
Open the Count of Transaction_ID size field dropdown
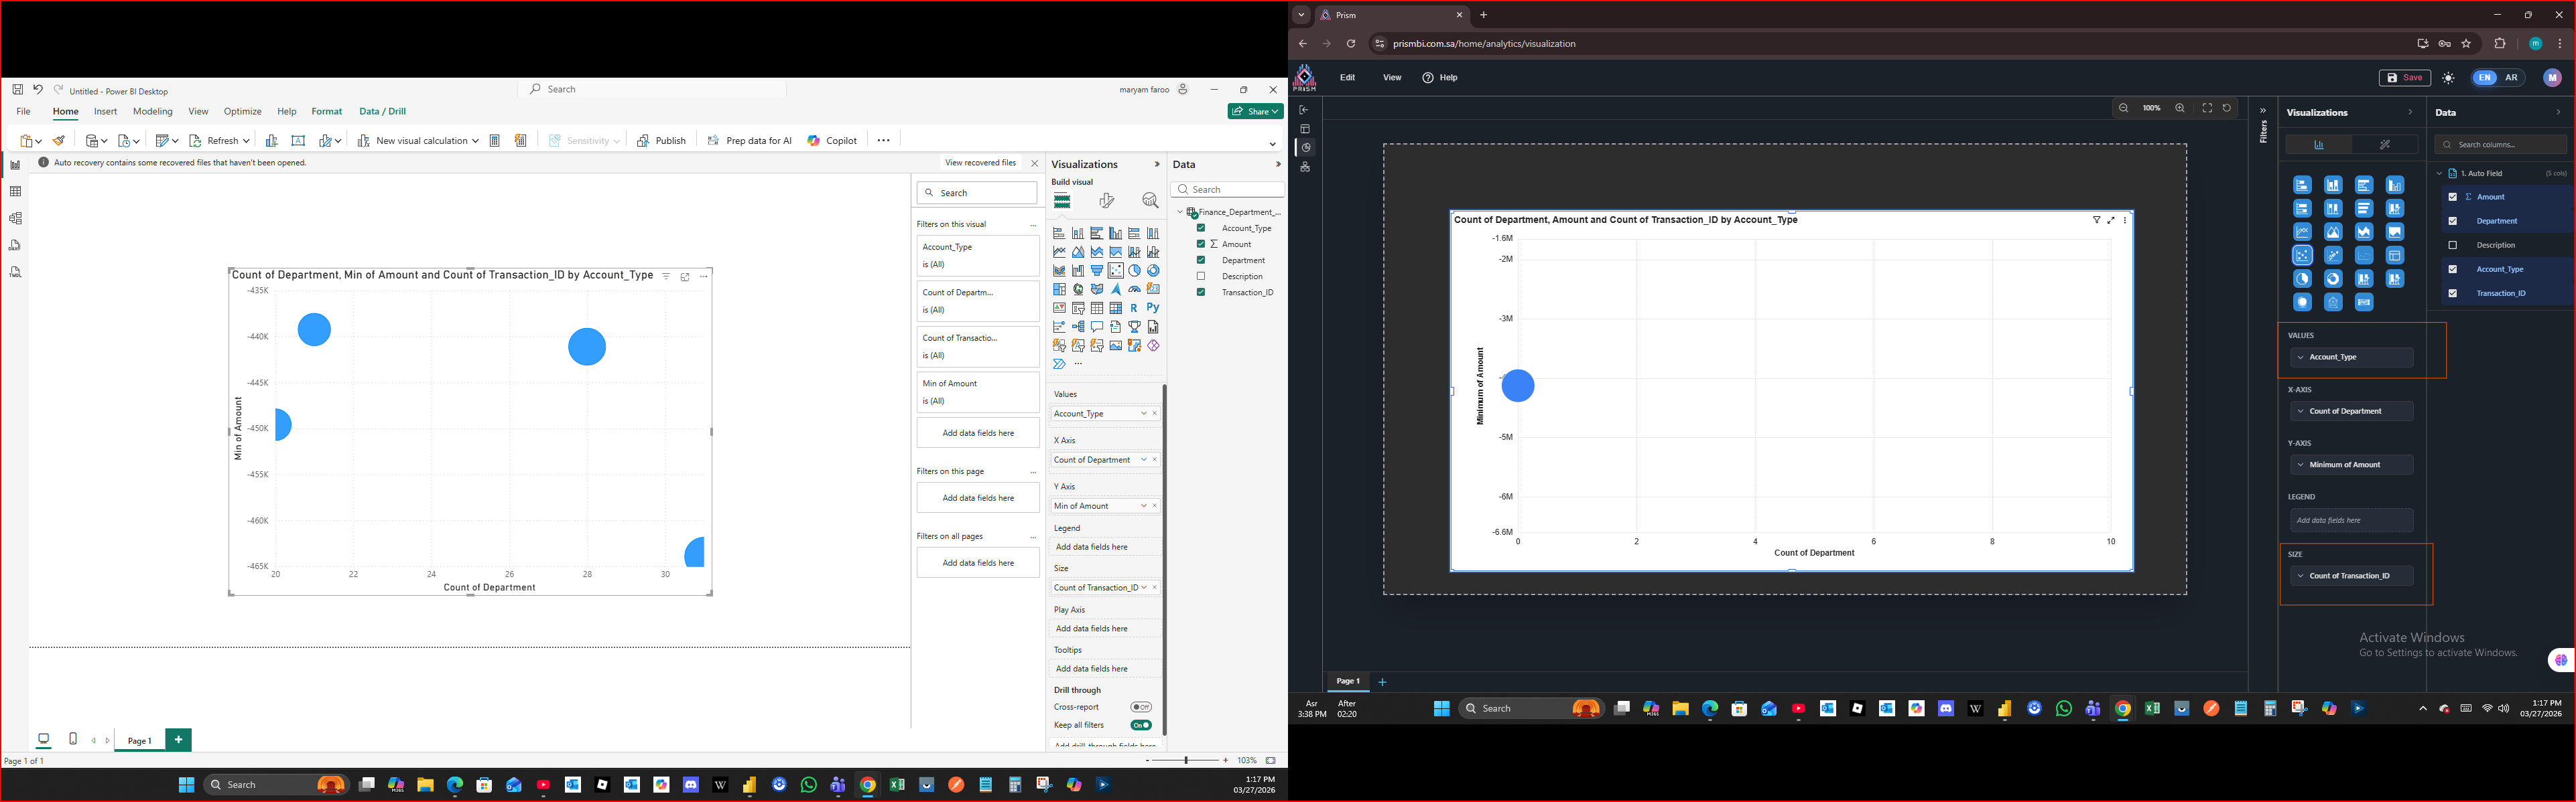tap(1144, 587)
